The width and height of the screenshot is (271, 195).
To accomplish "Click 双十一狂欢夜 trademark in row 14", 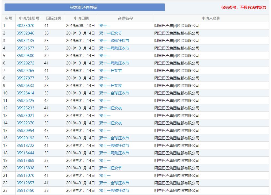I will pyautogui.click(x=110, y=123).
